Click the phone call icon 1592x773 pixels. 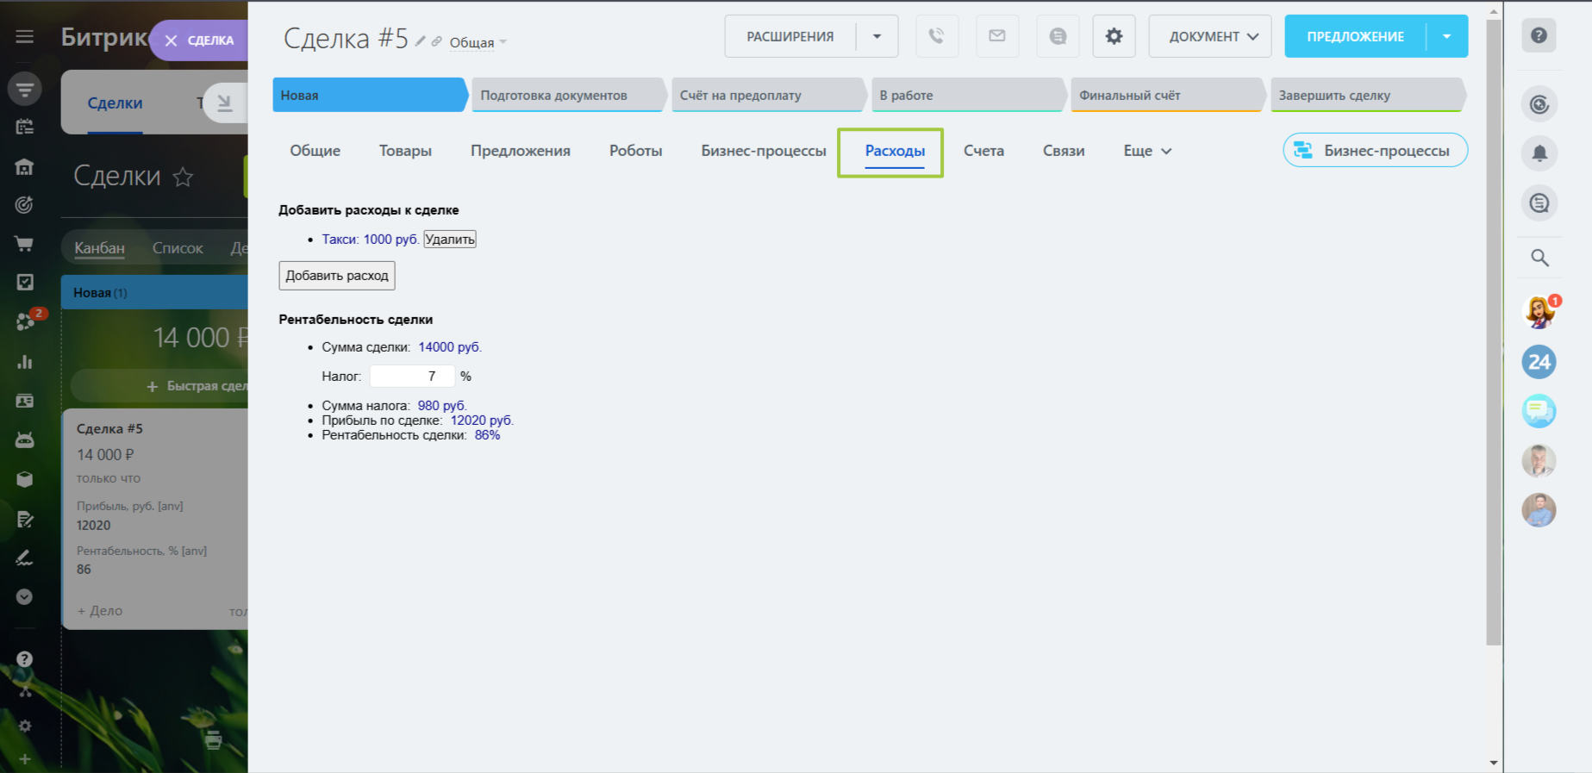(936, 36)
